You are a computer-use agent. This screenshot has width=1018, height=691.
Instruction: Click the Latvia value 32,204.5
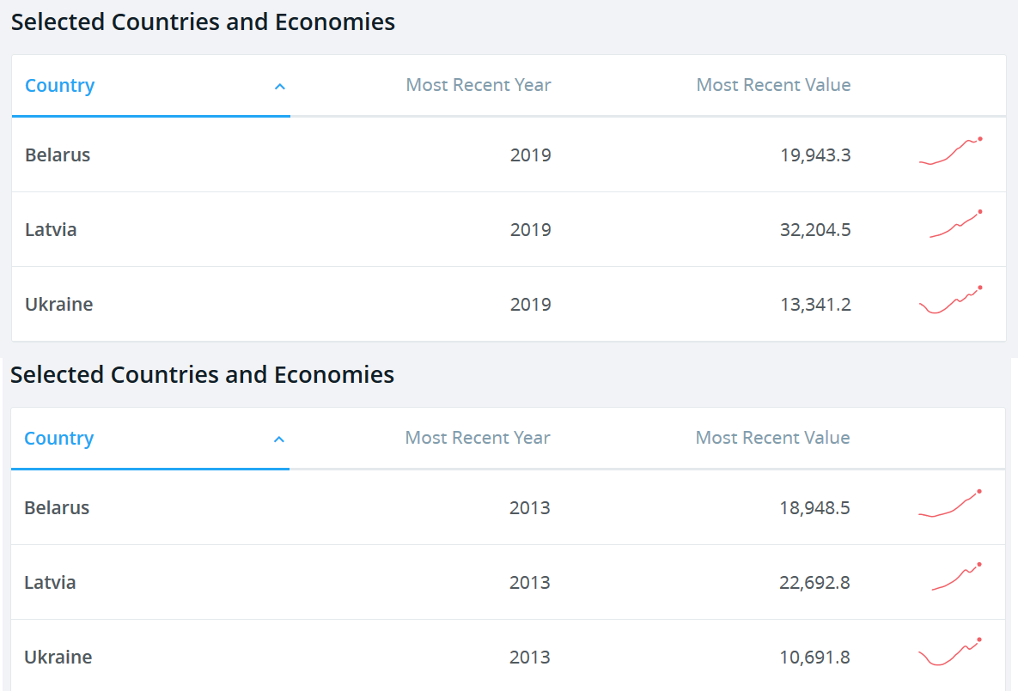[x=815, y=230]
